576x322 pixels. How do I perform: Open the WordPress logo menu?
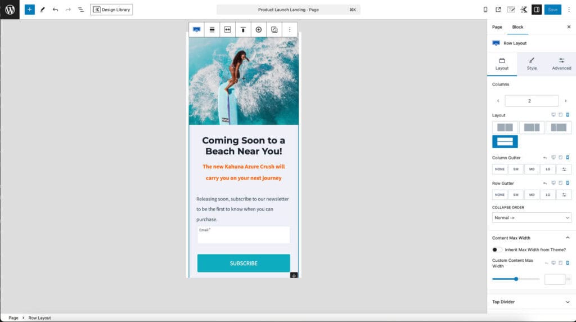(x=10, y=10)
